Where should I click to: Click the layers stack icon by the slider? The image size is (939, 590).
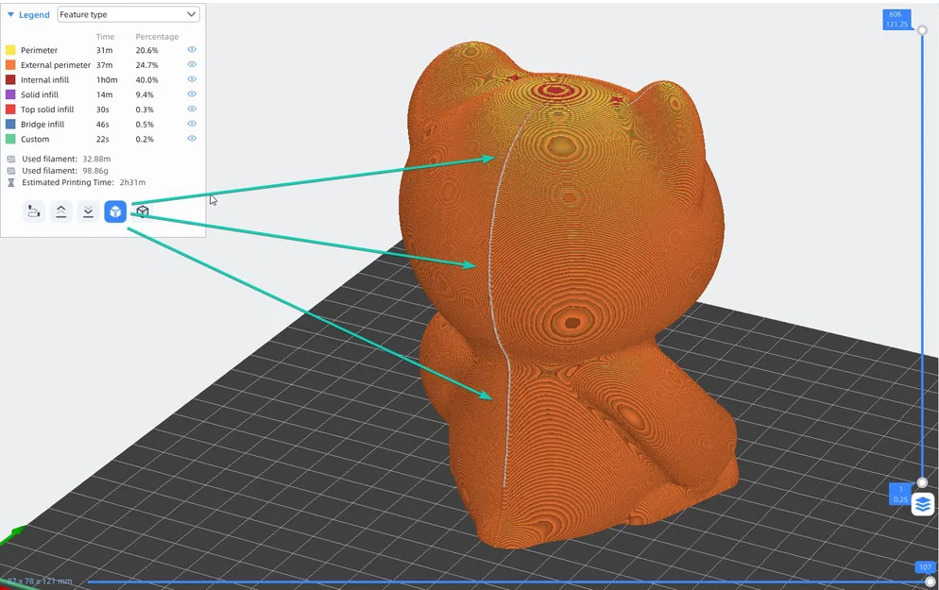click(923, 504)
